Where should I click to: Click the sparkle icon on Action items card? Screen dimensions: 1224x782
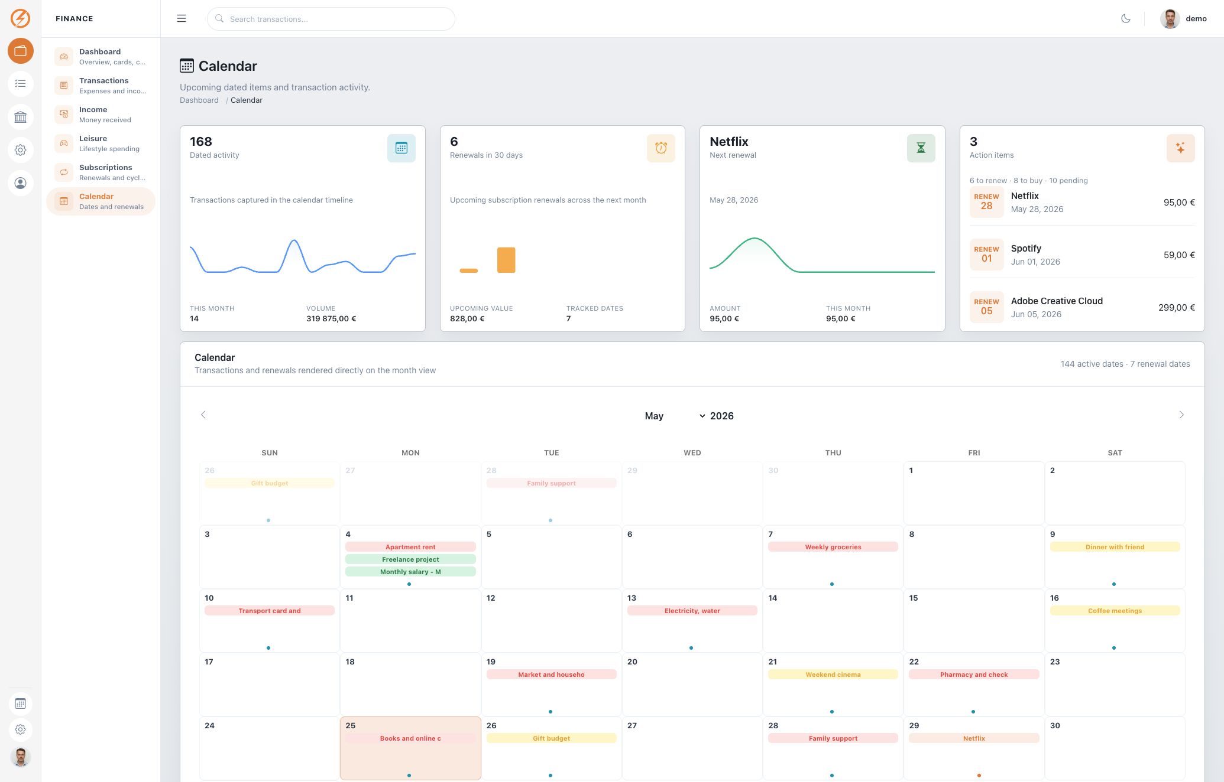pyautogui.click(x=1181, y=148)
